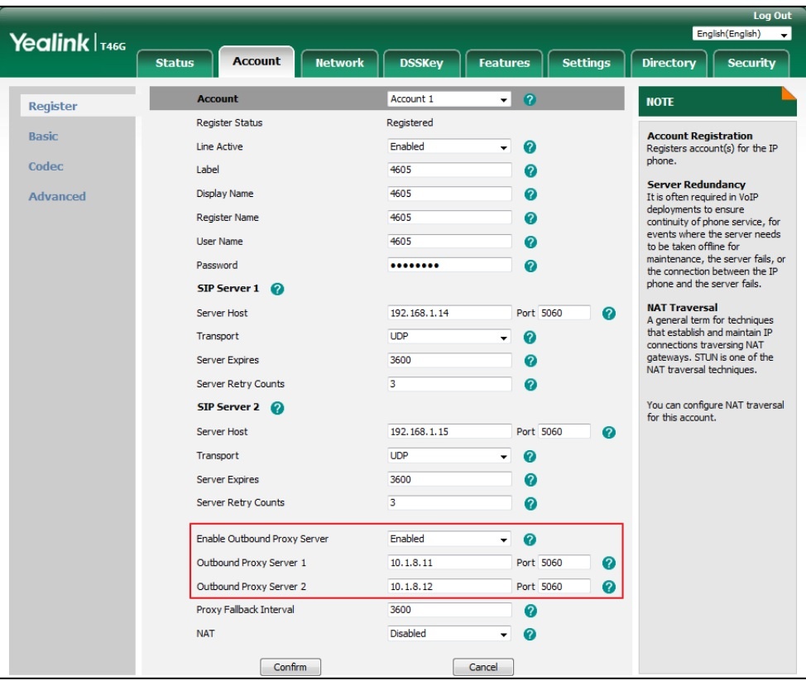Open SIP Server 1 Transport dropdown
This screenshot has width=806, height=681.
(449, 336)
